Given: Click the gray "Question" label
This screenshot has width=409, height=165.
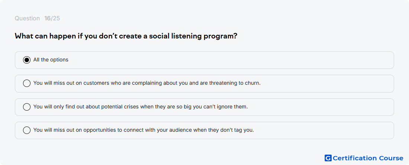Looking at the screenshot, I should (27, 18).
